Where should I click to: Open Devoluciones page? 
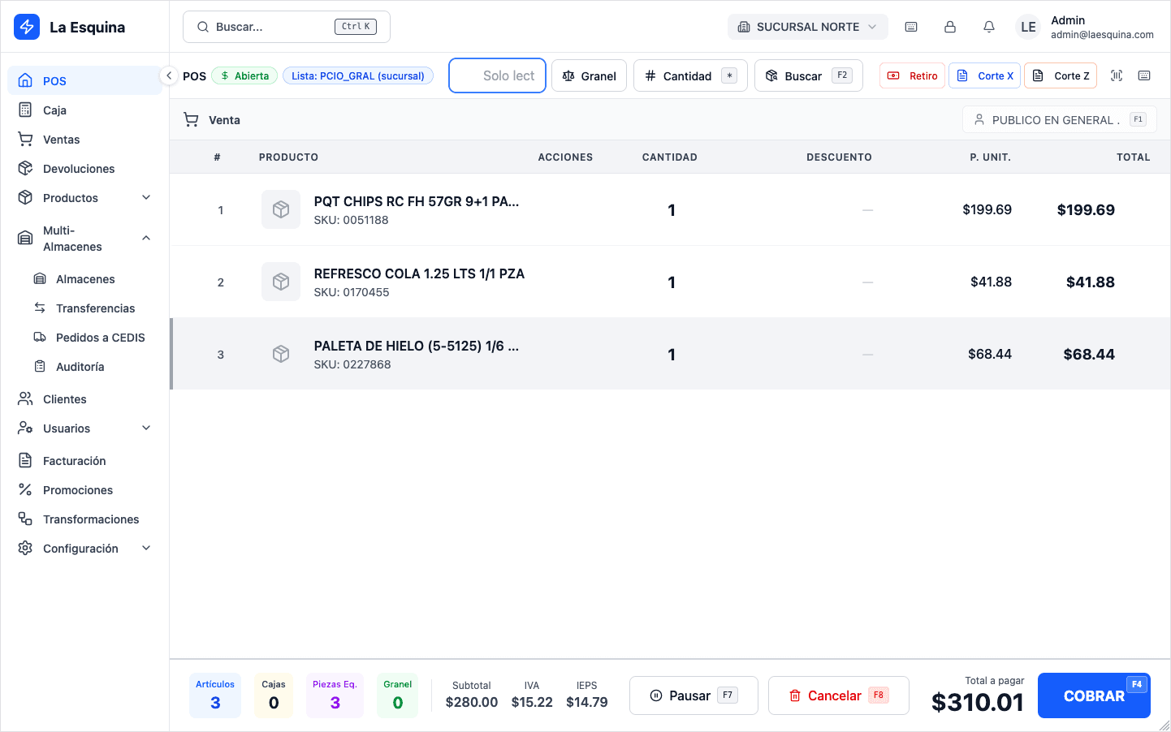click(x=84, y=168)
